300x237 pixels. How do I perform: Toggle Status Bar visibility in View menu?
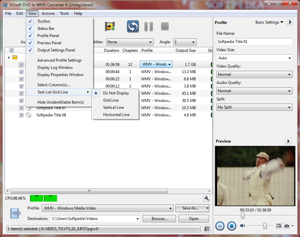59,29
